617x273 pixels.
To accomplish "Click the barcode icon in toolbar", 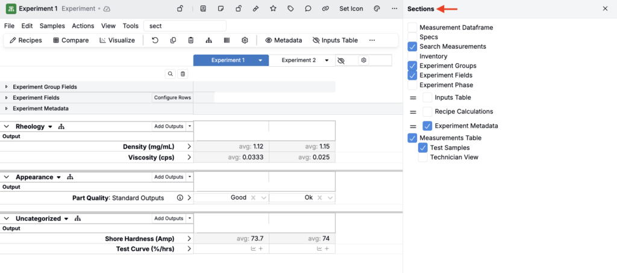I will [227, 40].
